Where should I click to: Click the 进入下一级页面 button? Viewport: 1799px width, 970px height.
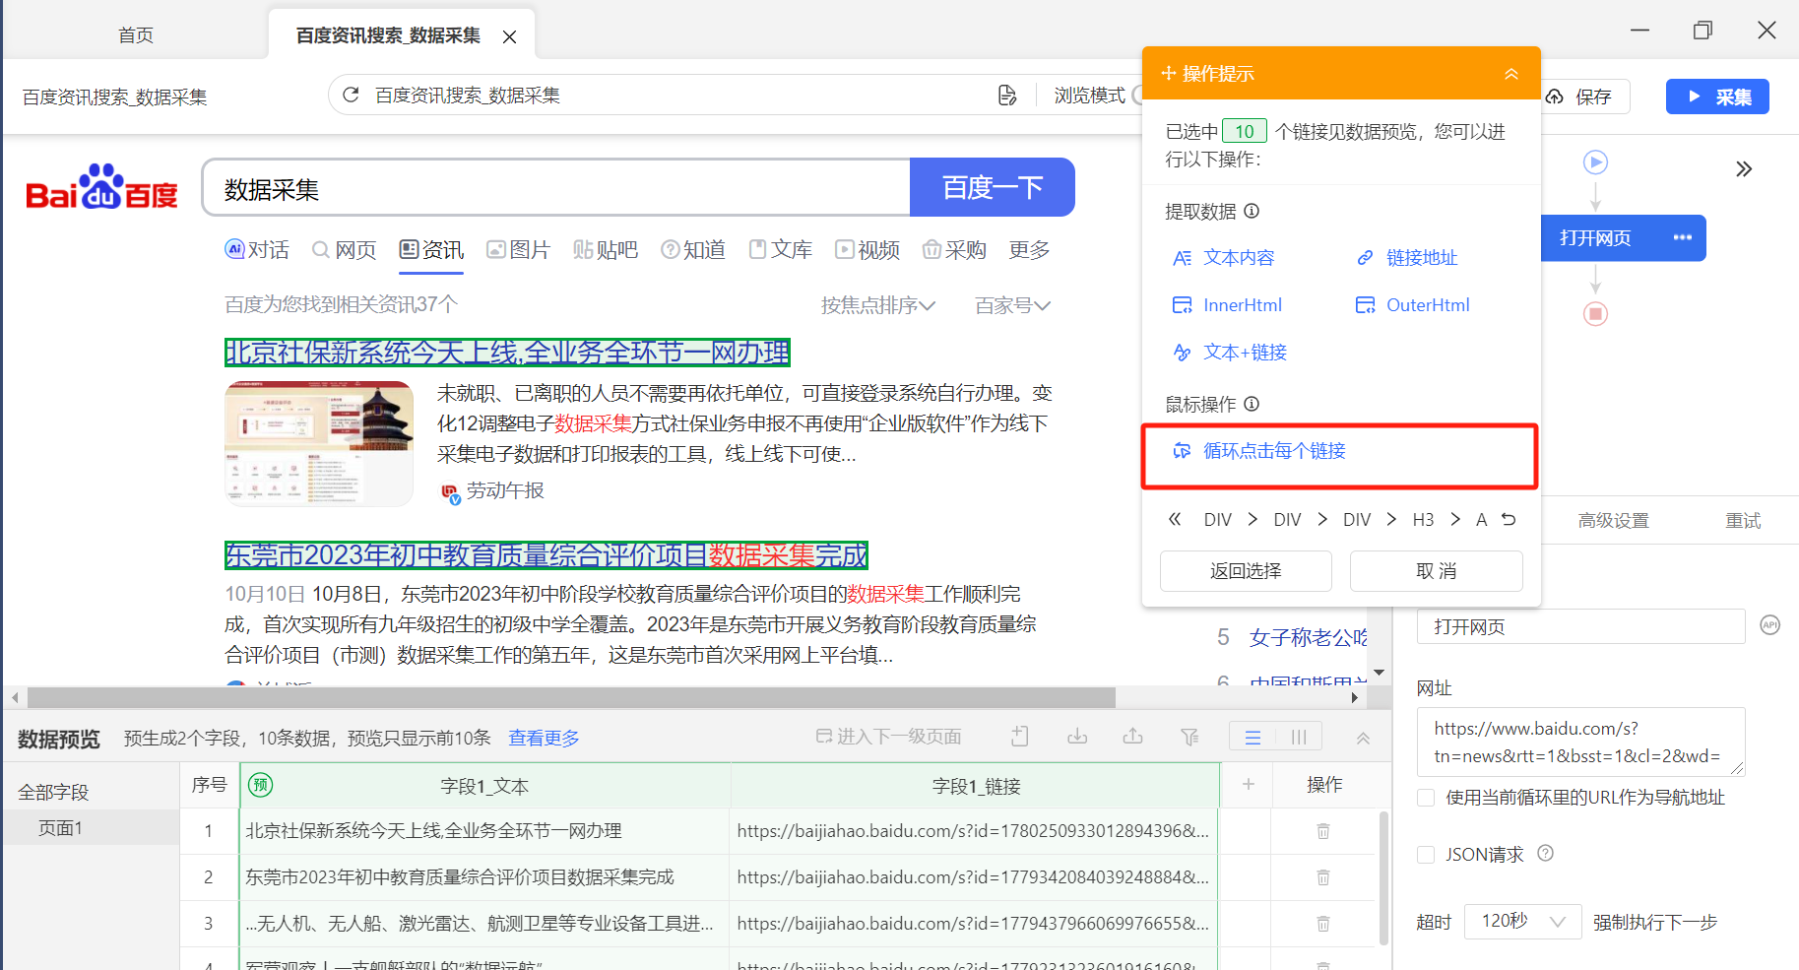coord(889,737)
